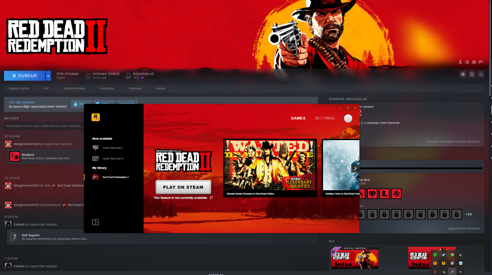Viewport: 492px width, 275px height.
Task: Open the Tartışmalar tab
Action: 107,88
